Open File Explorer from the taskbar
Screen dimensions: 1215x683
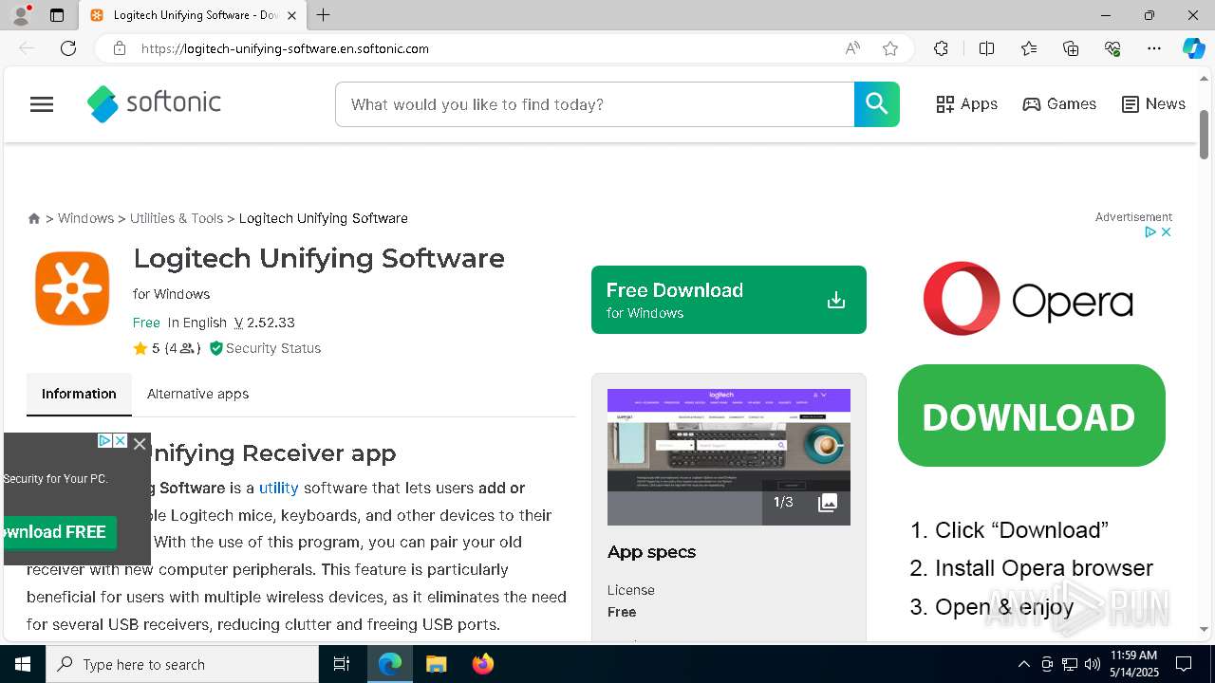pos(436,664)
